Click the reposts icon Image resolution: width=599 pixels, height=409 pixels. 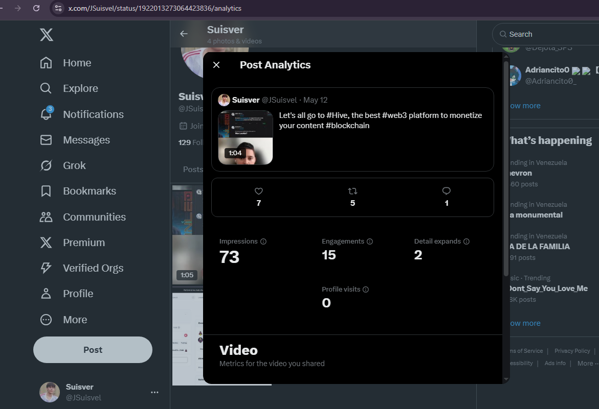click(352, 191)
